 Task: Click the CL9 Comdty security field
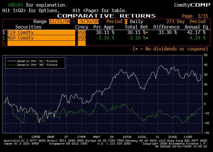tap(41, 33)
